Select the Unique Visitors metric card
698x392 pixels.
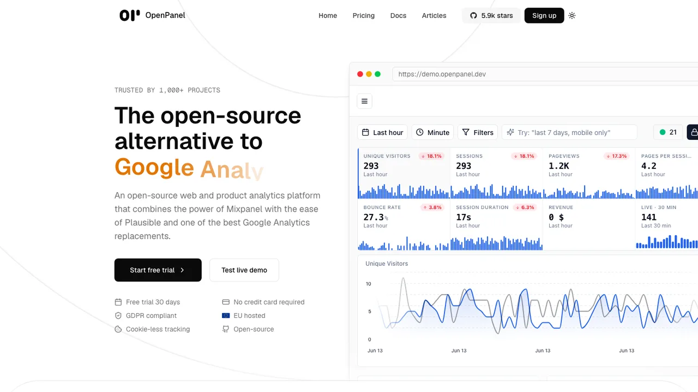(404, 173)
